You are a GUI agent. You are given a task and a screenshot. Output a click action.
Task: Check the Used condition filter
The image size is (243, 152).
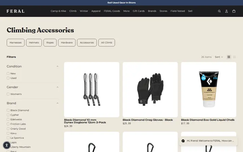[x=8, y=78]
